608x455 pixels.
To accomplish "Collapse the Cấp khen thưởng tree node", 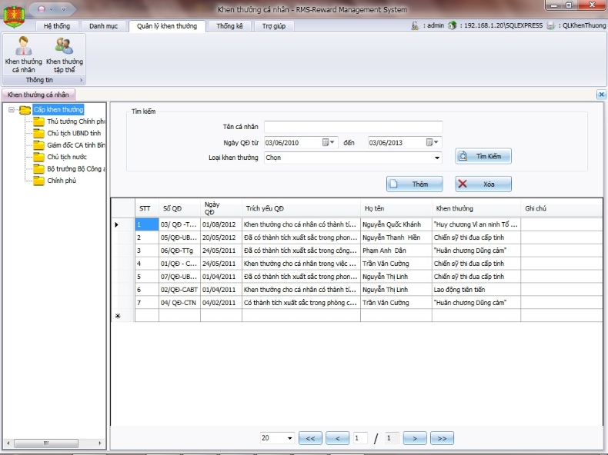I will click(x=12, y=110).
